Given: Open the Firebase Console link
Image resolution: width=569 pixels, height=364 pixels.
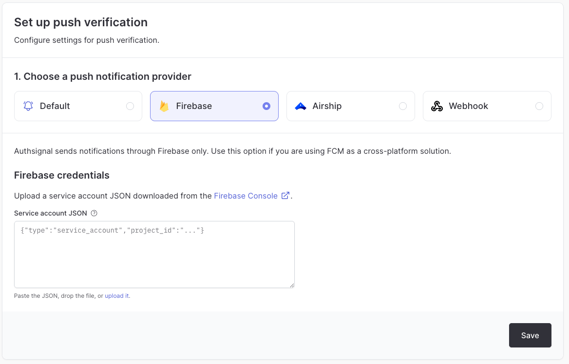Looking at the screenshot, I should click(246, 196).
